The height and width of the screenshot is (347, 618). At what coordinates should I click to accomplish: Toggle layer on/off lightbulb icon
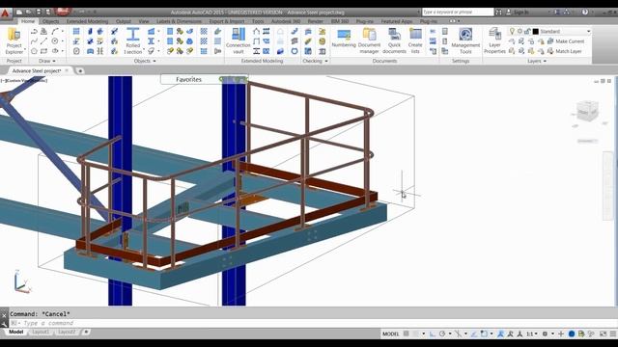coord(512,31)
